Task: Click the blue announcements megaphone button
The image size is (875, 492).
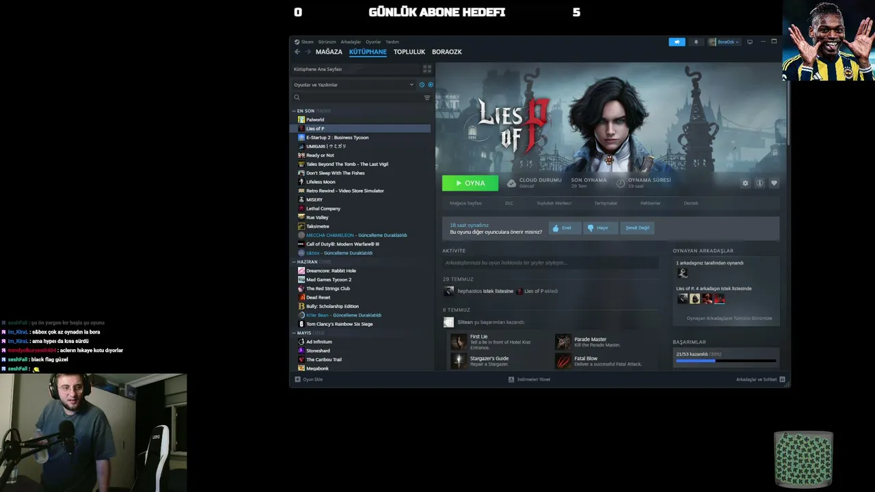Action: (677, 42)
